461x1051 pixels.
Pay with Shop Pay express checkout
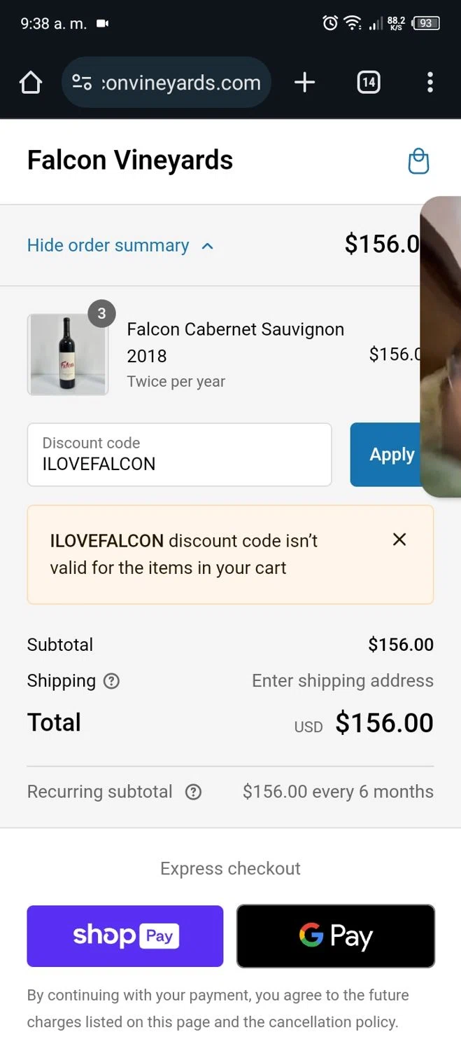125,936
